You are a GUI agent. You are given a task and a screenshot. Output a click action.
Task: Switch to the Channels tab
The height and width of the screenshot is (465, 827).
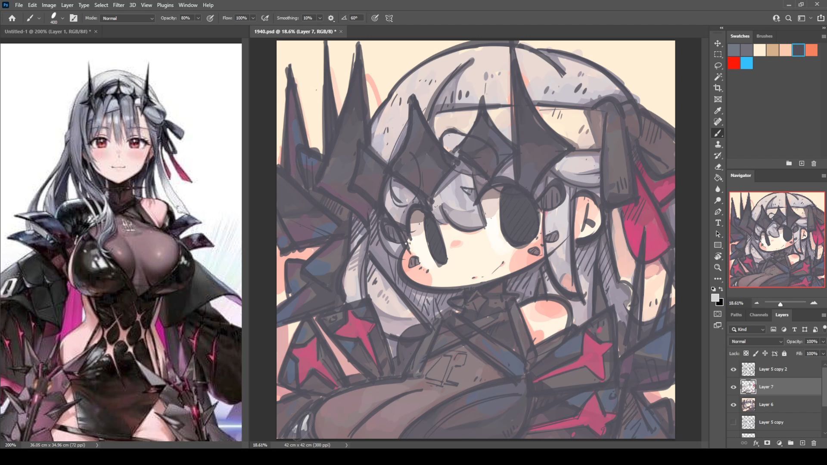759,315
